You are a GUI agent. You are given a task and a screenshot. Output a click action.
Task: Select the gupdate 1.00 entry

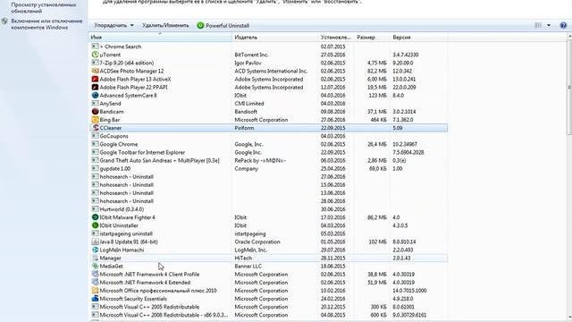(x=268, y=169)
